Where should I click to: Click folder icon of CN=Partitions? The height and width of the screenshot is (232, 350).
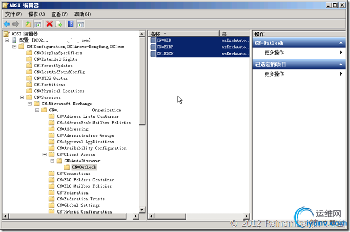point(29,85)
